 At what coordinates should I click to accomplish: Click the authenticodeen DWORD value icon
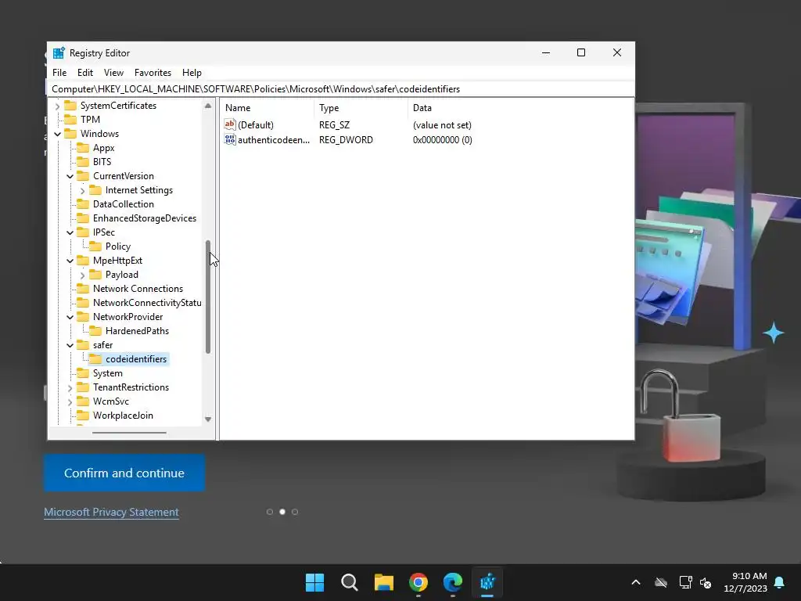[x=230, y=139]
